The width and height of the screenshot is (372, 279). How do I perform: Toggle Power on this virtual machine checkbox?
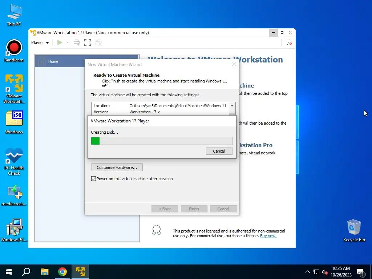[x=93, y=179]
